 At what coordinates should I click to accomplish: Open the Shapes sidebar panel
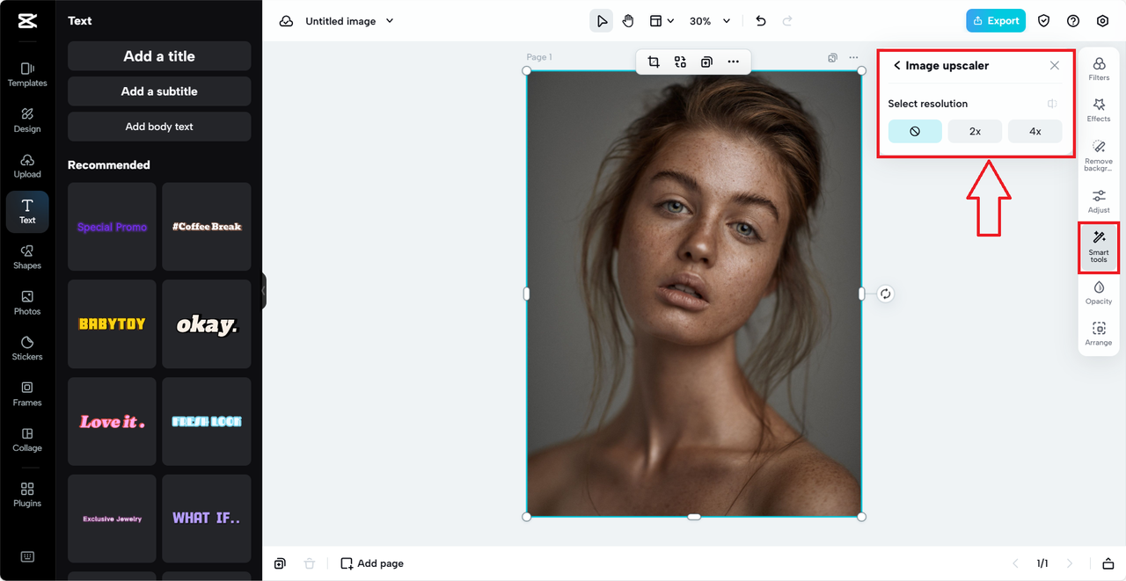point(27,257)
